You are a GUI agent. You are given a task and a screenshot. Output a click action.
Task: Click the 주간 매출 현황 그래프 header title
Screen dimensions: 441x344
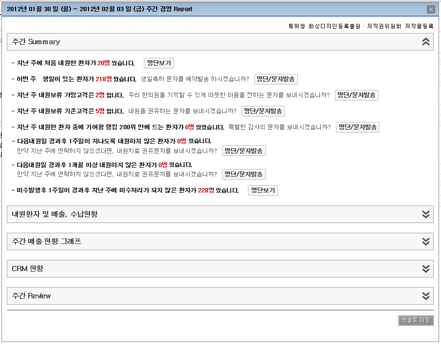point(46,241)
